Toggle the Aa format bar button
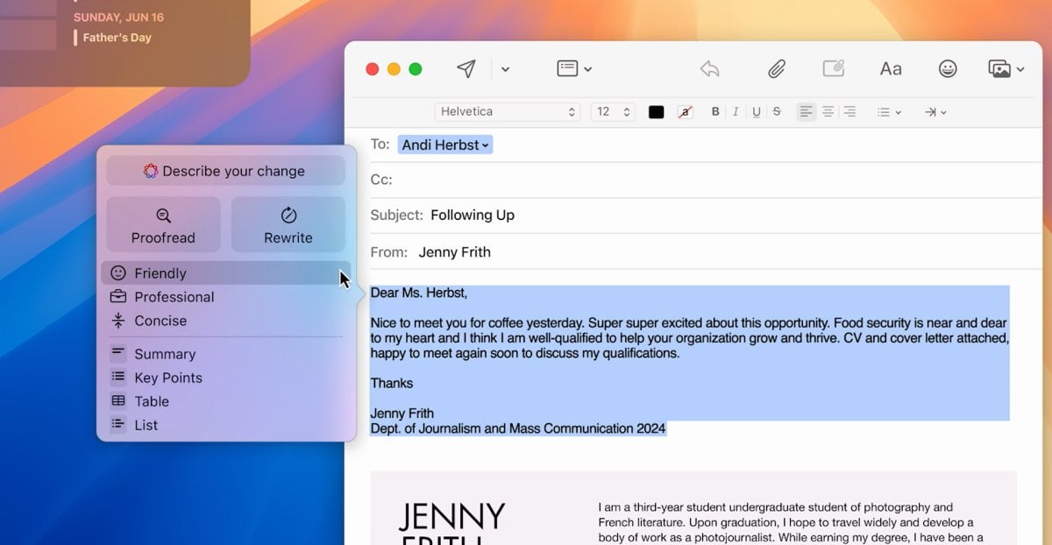This screenshot has width=1052, height=545. point(891,68)
